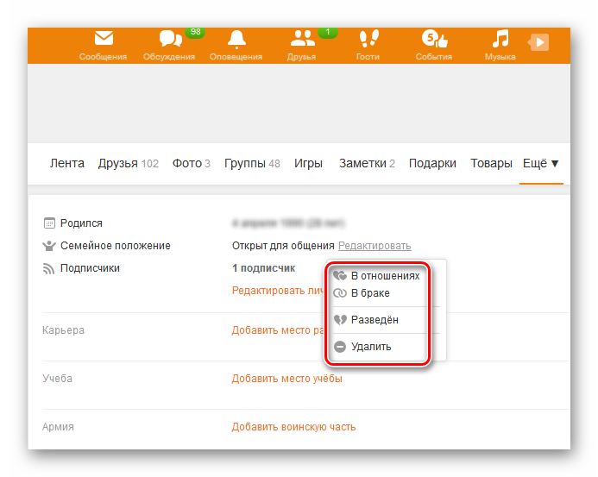Open События thumbs-up icon

point(434,39)
